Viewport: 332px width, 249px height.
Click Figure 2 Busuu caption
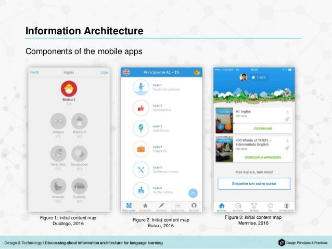point(161,222)
